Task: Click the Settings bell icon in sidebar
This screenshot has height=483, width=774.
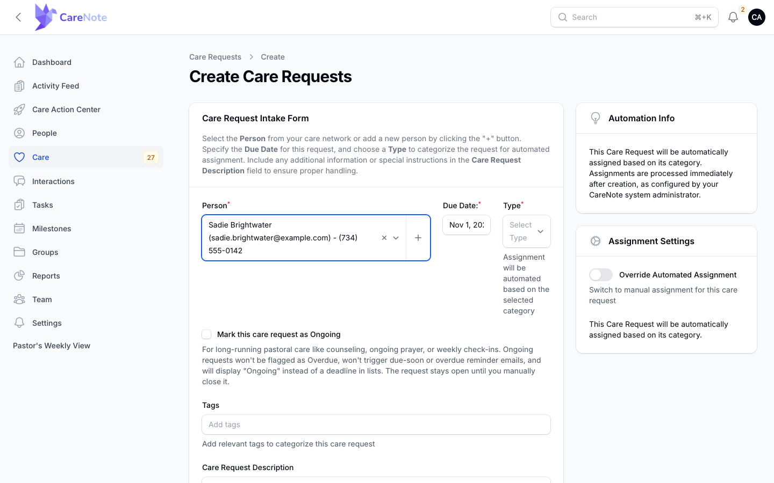Action: pos(19,323)
